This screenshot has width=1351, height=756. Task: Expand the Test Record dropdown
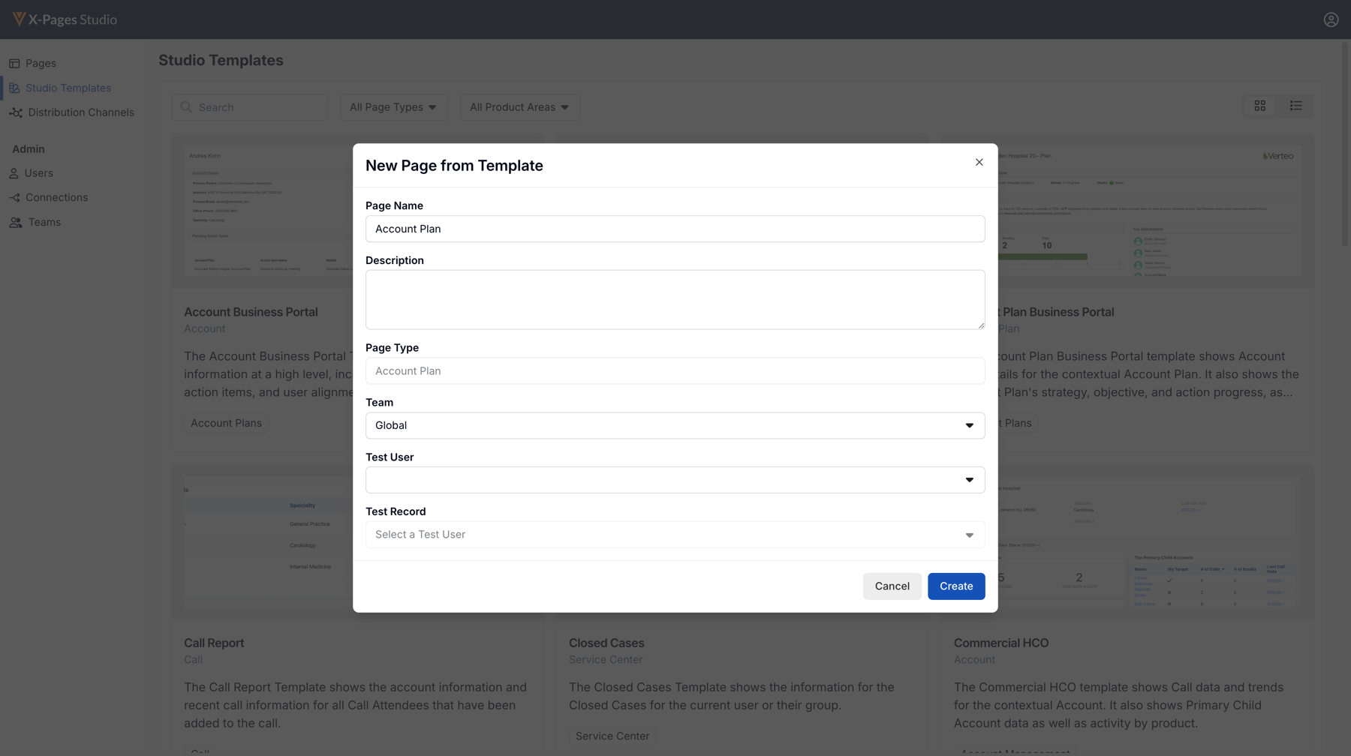[674, 535]
